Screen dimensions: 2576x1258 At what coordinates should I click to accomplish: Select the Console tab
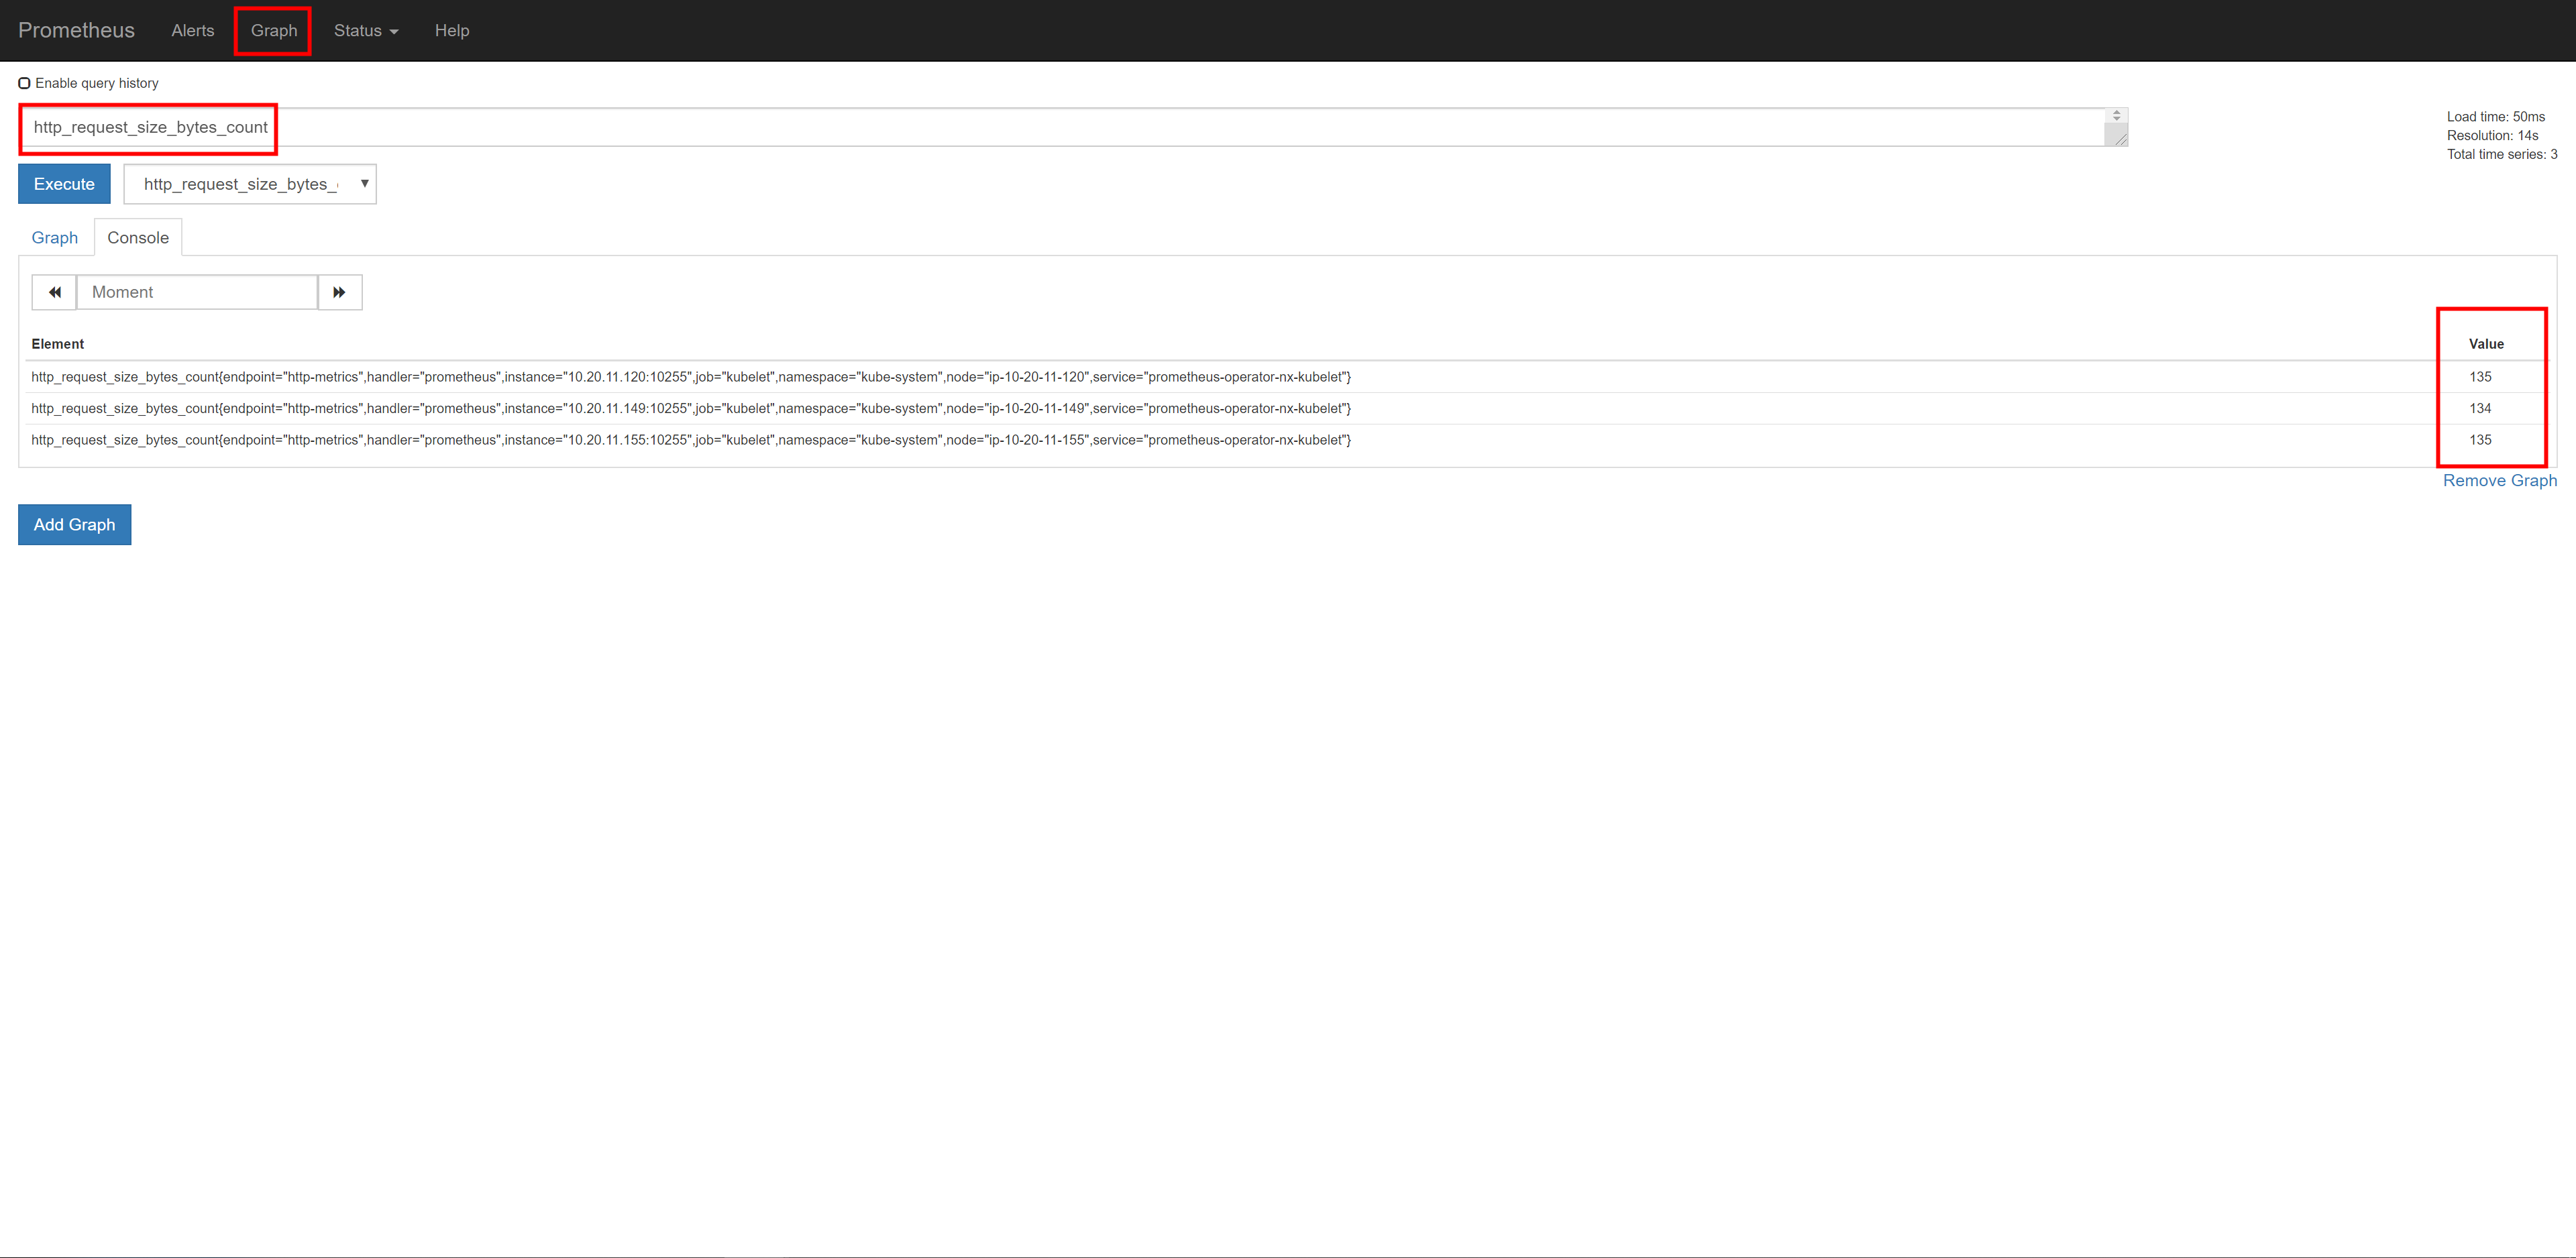click(138, 238)
